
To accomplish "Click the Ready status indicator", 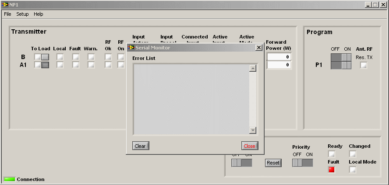I will point(332,154).
